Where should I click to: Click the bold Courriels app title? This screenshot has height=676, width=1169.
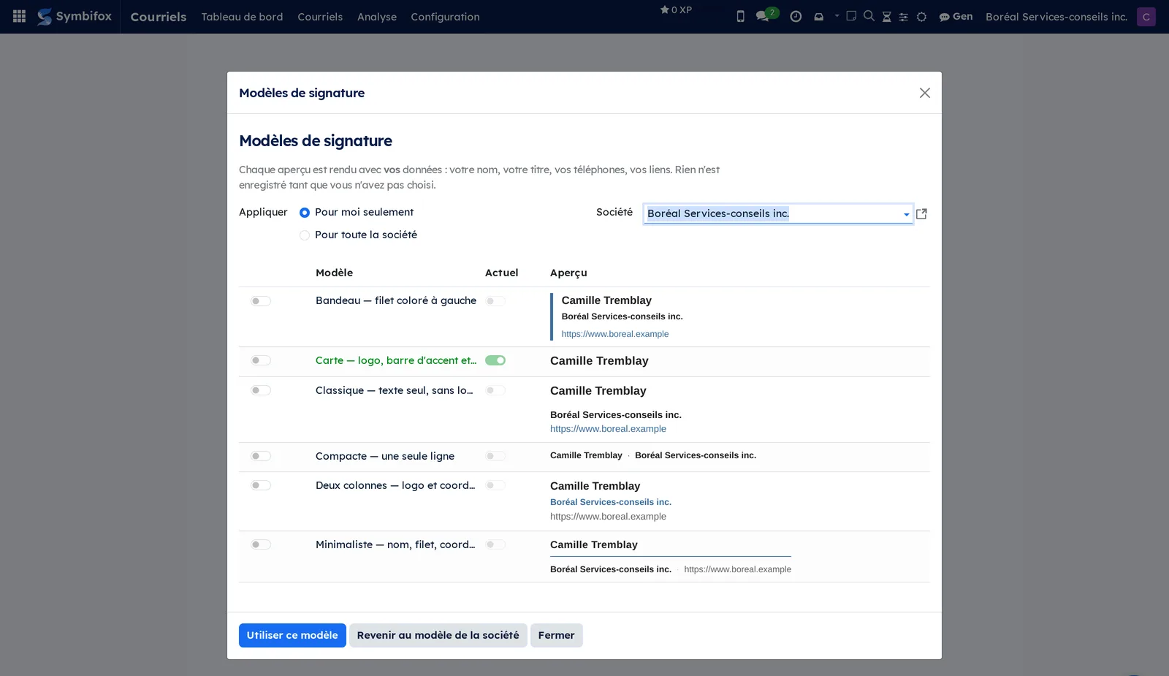159,16
